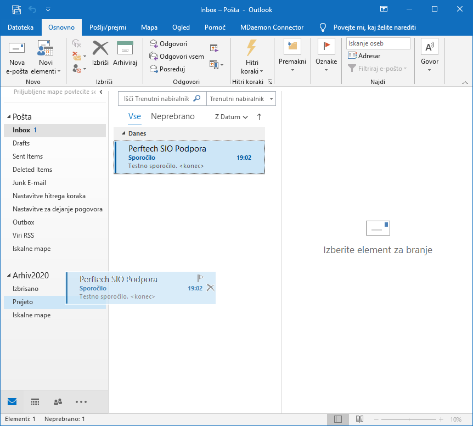The height and width of the screenshot is (426, 473).
Task: Open the Perftech SIO Podpora message at 19:02
Action: [189, 157]
